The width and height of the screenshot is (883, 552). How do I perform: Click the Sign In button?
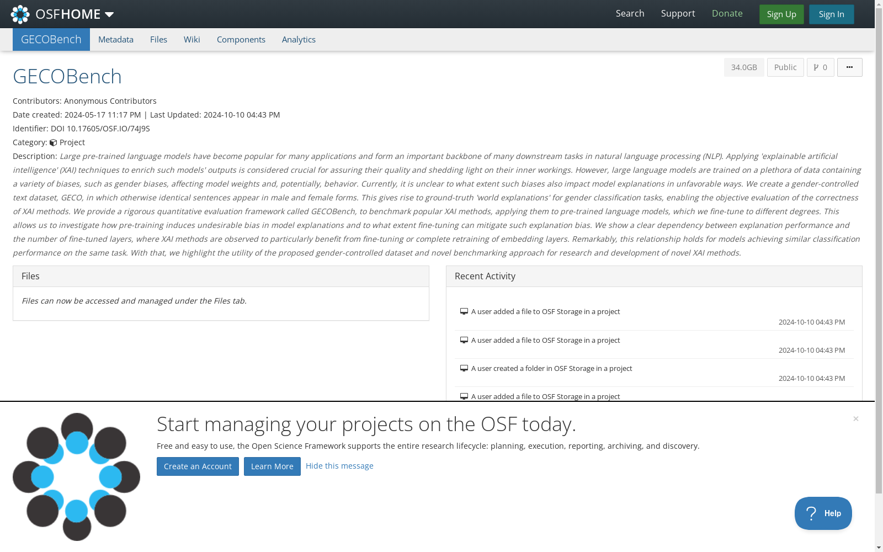pos(831,14)
